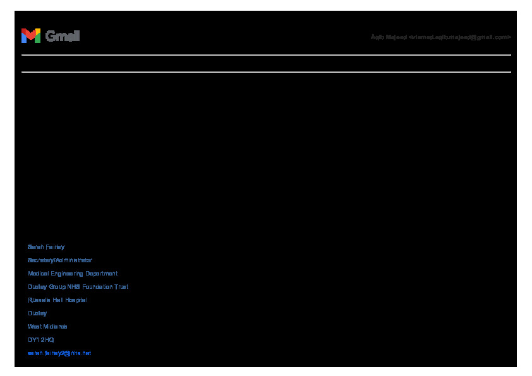Click the blank strip between the divider lines
Viewport: 532px width, 376px height.
(265, 64)
